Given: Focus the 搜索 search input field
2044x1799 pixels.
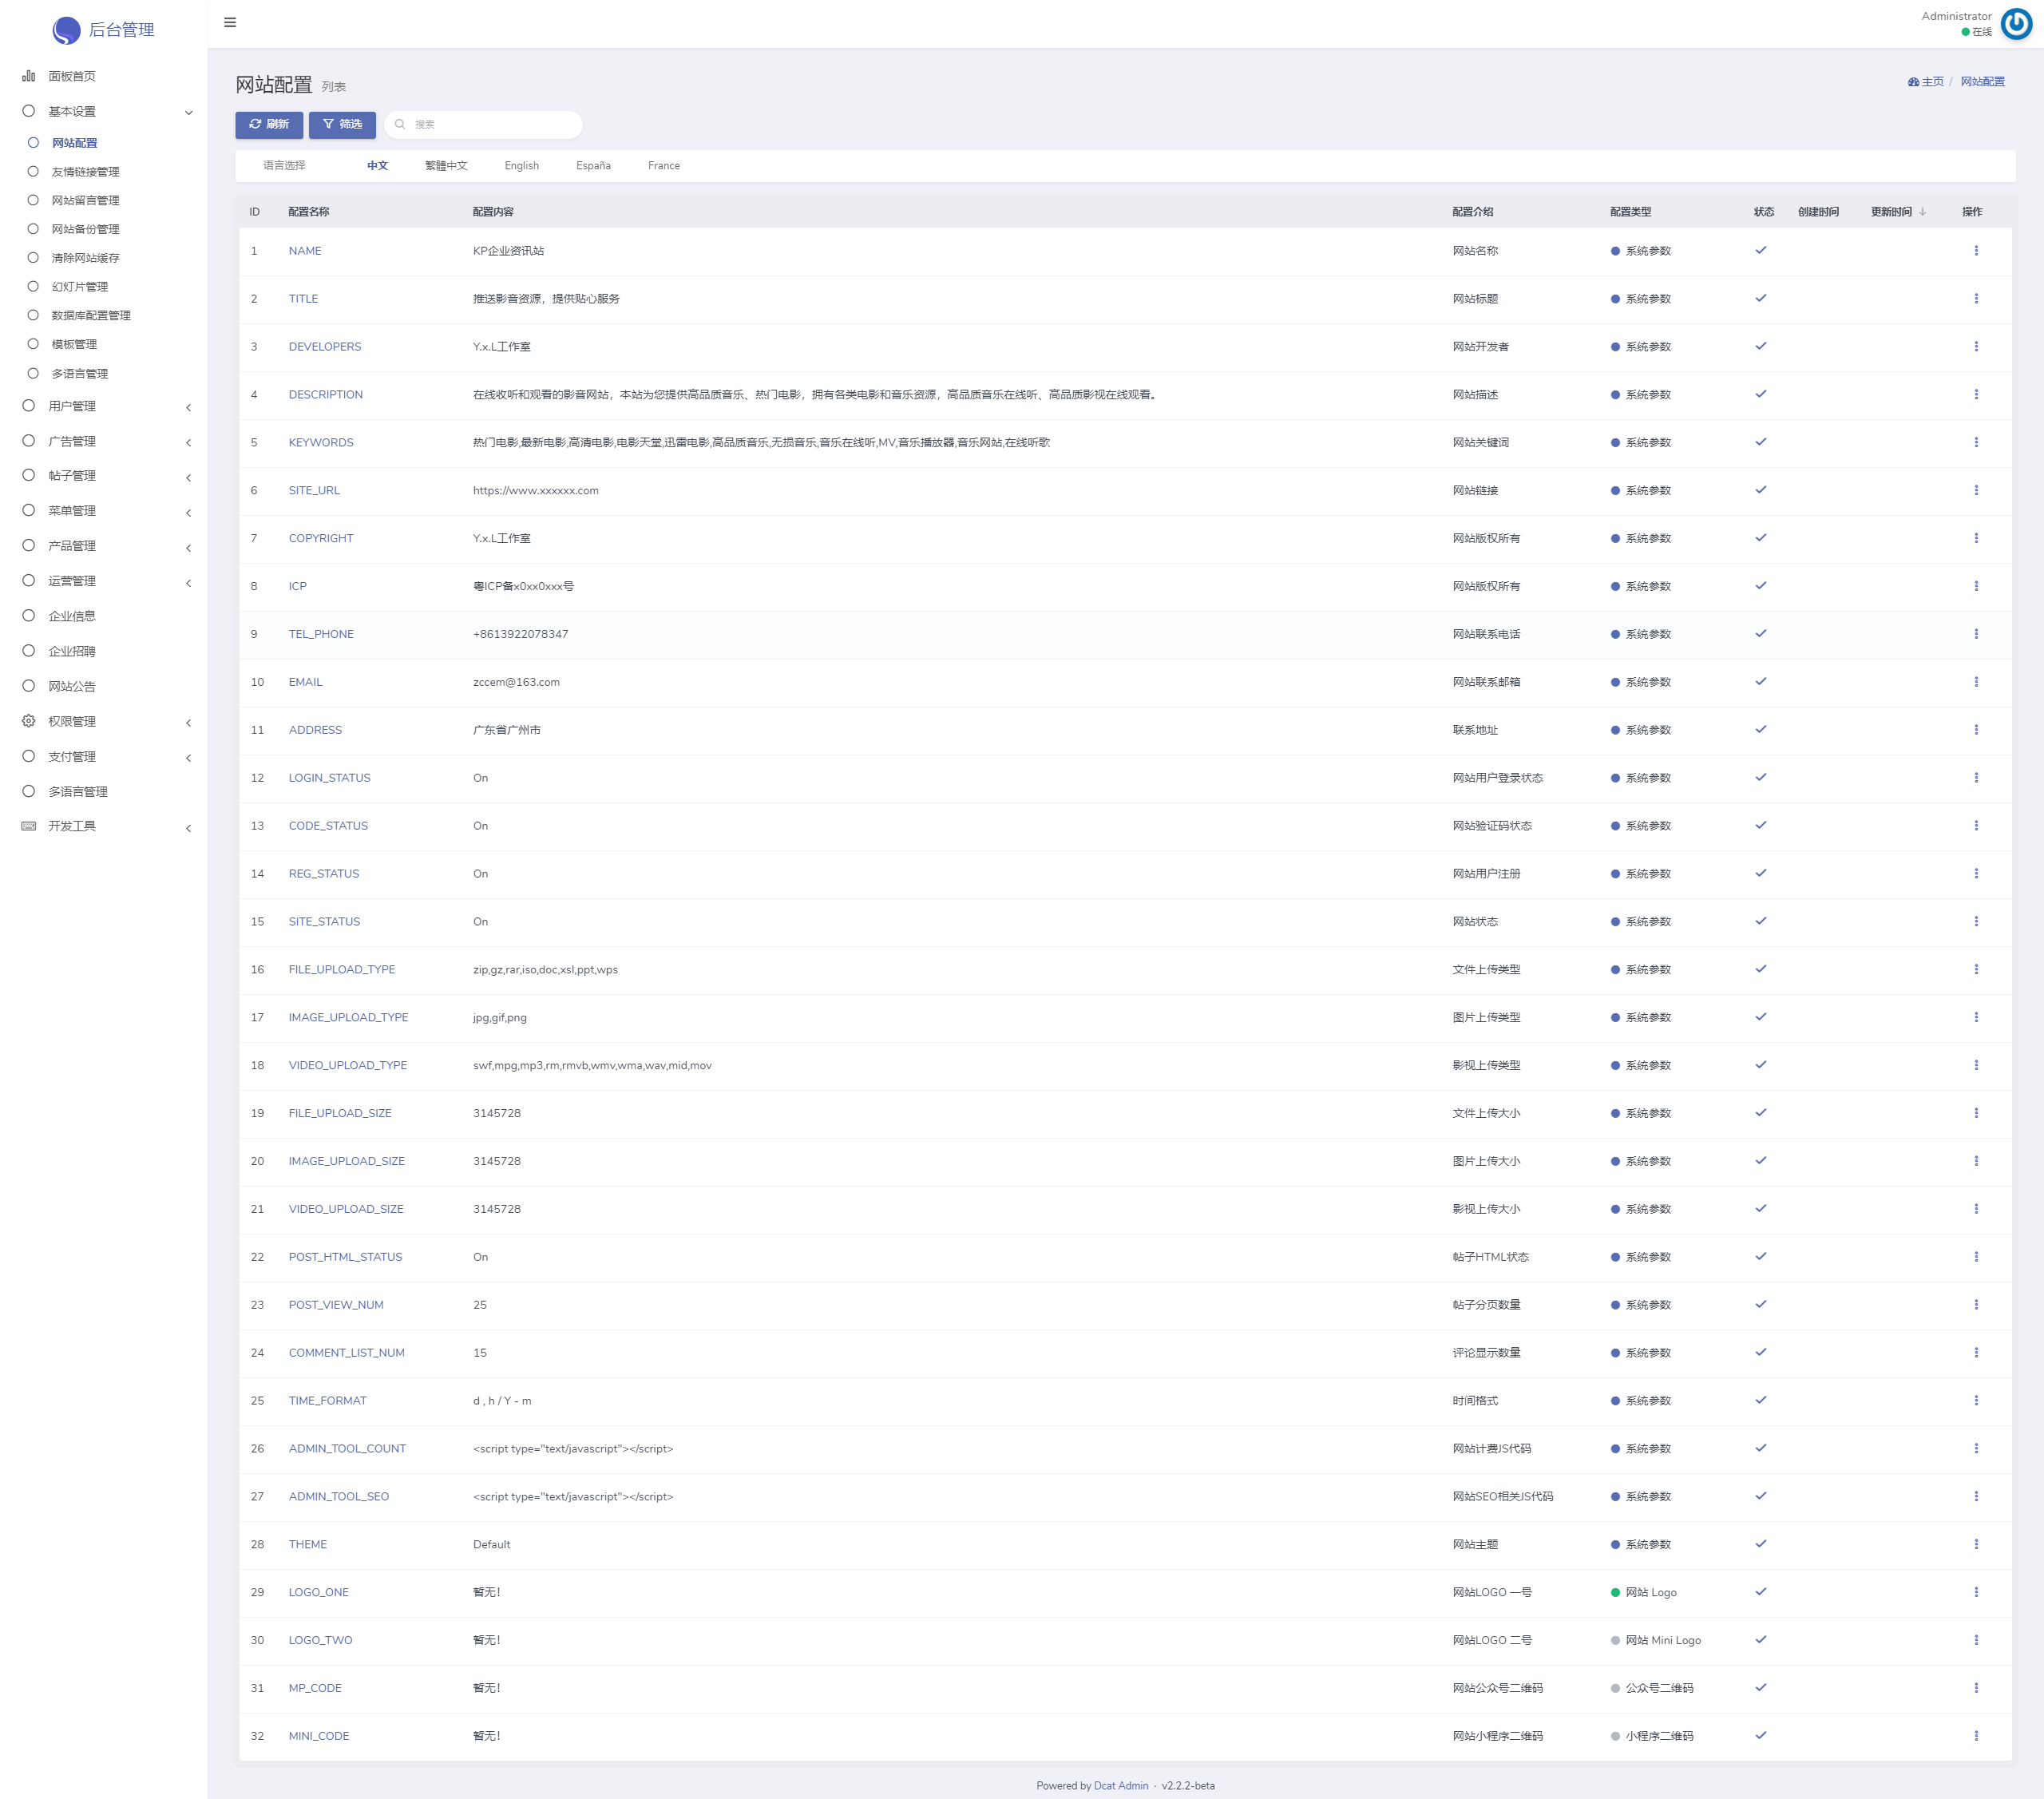Looking at the screenshot, I should (x=483, y=125).
